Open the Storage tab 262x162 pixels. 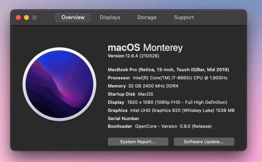[147, 18]
